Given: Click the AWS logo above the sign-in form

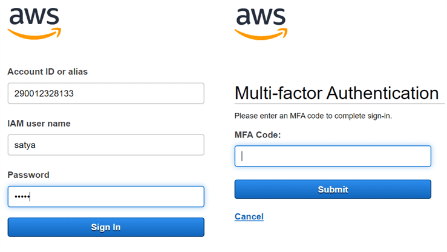Looking at the screenshot, I should pos(34,23).
